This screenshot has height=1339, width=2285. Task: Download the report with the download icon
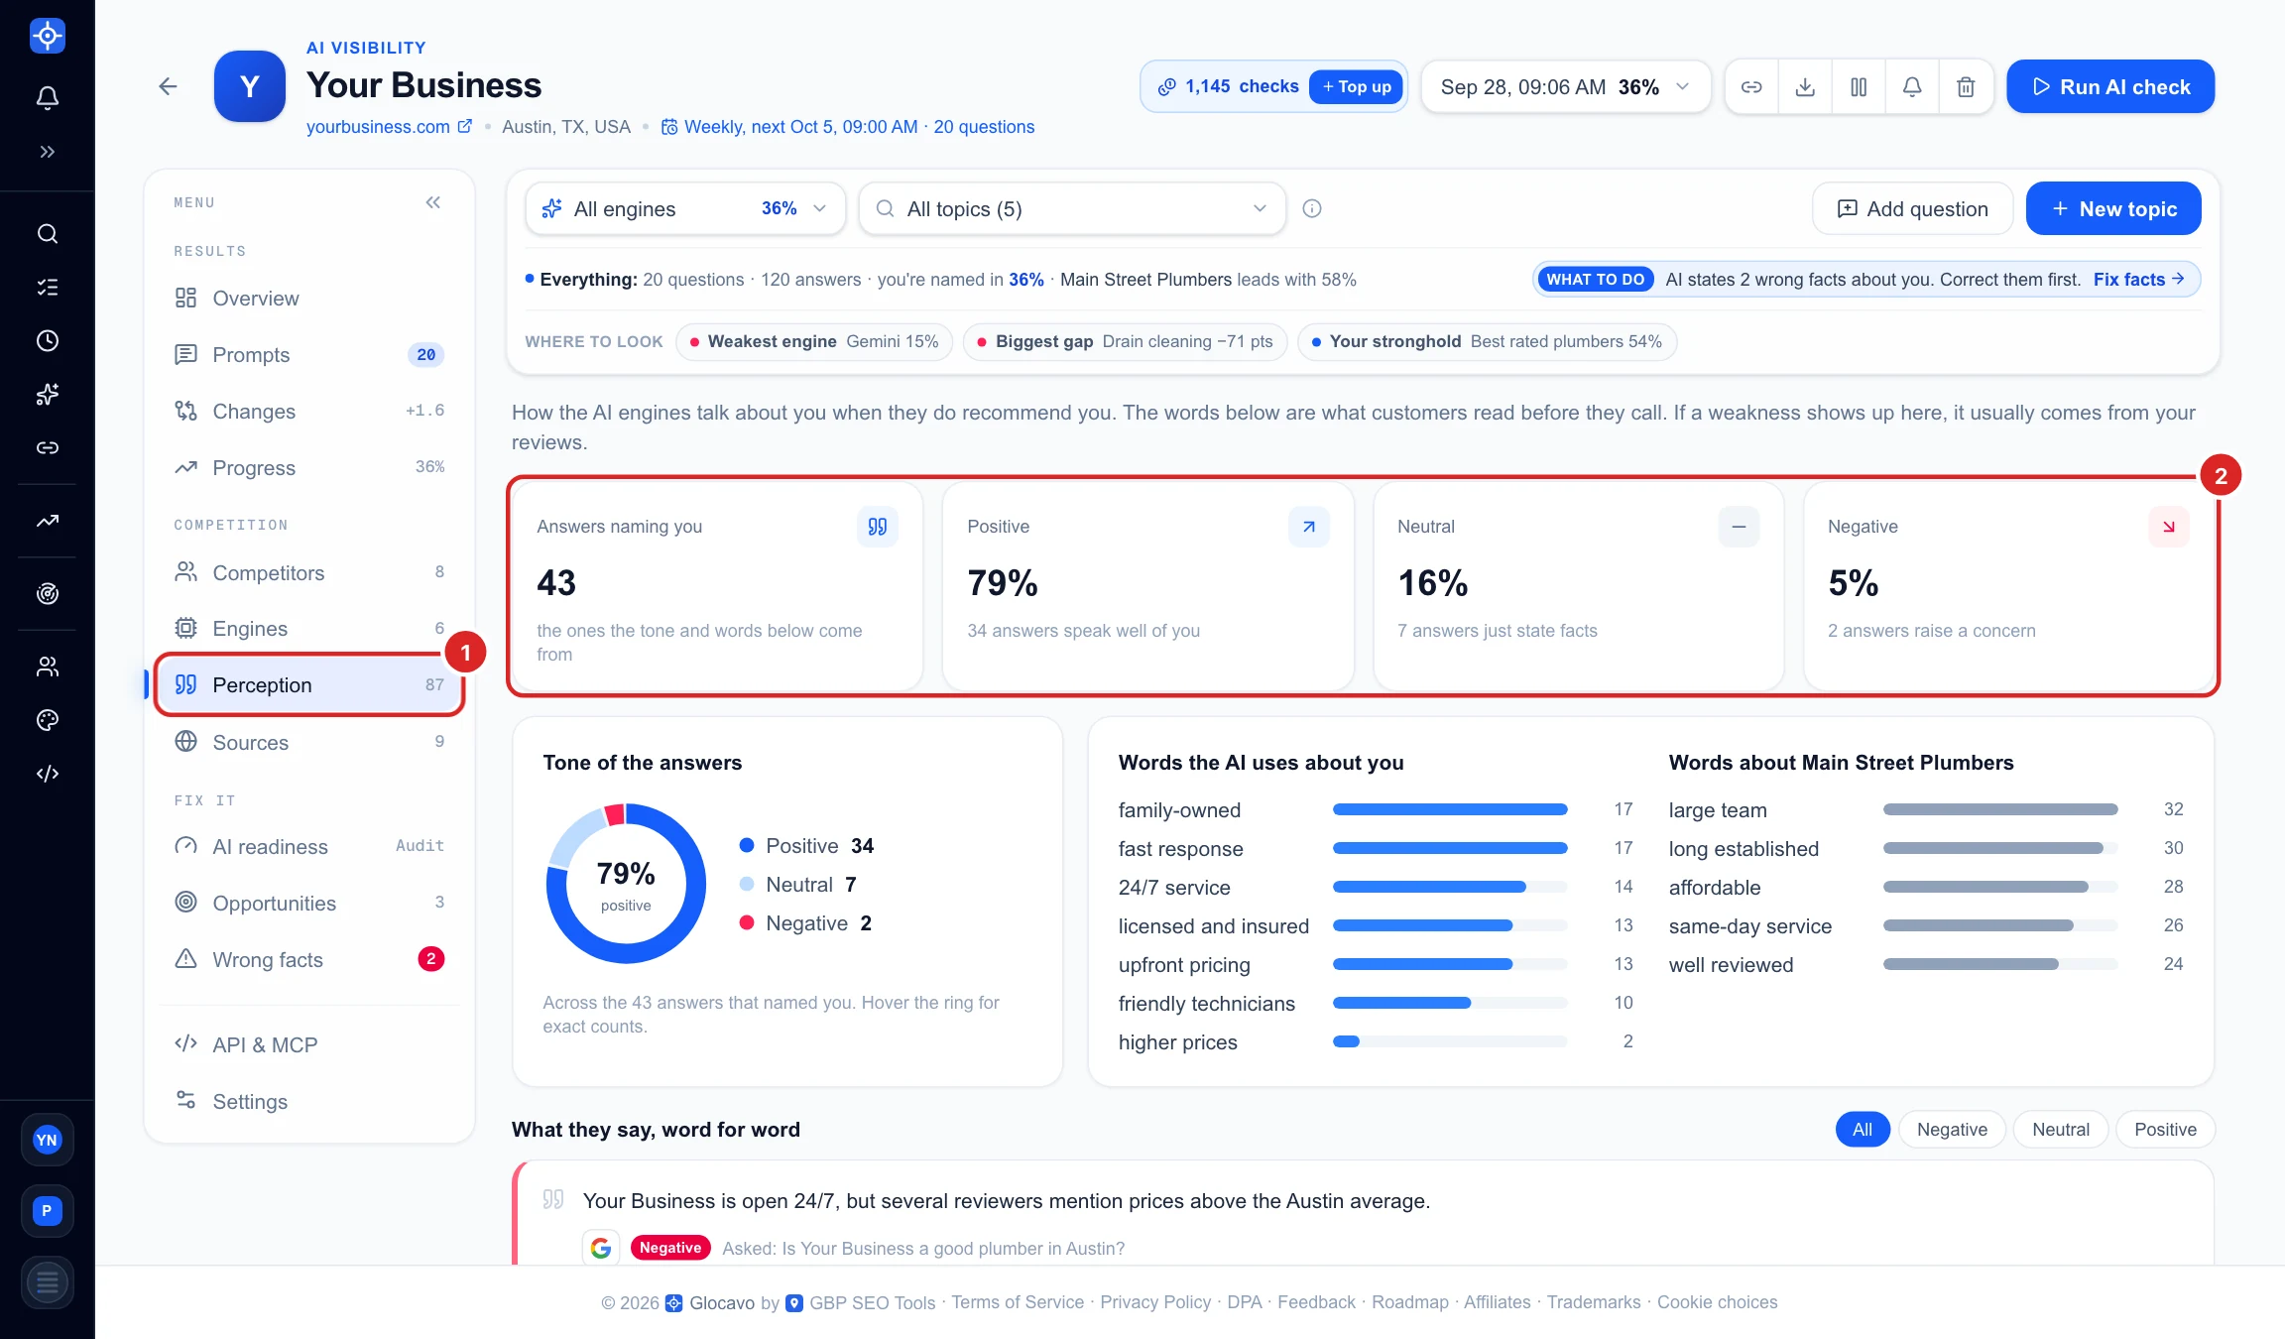click(1805, 87)
